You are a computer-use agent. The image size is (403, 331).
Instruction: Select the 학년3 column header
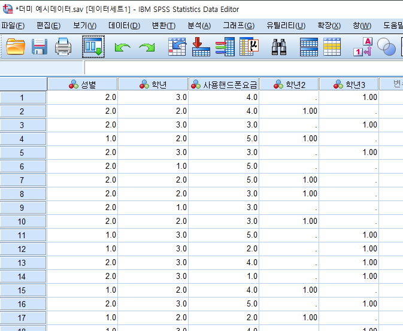click(349, 84)
